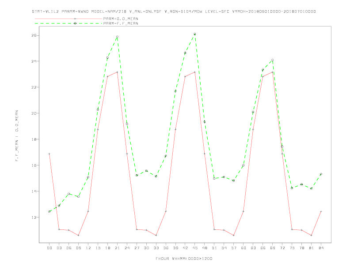Click the green dashed legend circle marker
Screen dimensions: 350x270
pos(75,23)
